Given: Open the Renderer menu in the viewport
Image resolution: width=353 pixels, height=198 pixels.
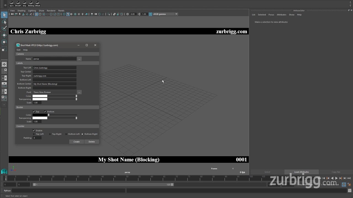Looking at the screenshot, I should tap(51, 10).
